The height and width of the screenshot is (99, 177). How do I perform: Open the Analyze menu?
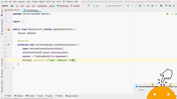[35, 2]
